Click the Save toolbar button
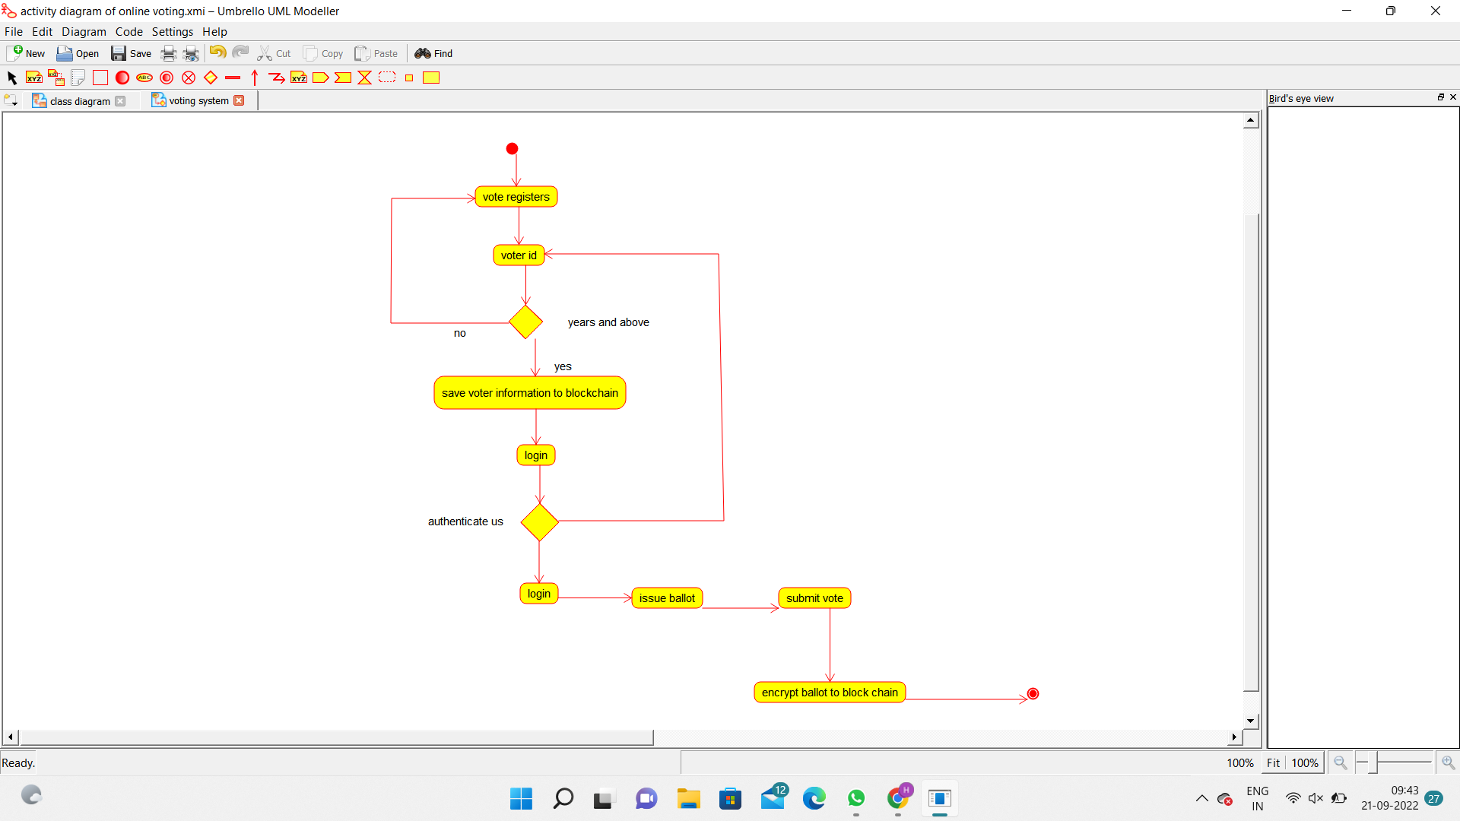This screenshot has height=821, width=1460. [132, 53]
